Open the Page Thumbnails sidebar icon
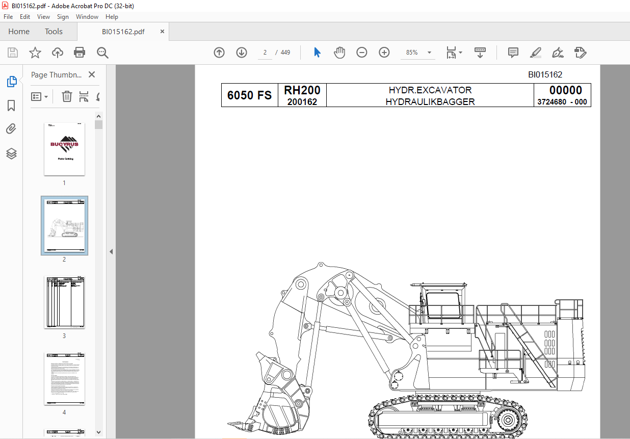 (11, 82)
